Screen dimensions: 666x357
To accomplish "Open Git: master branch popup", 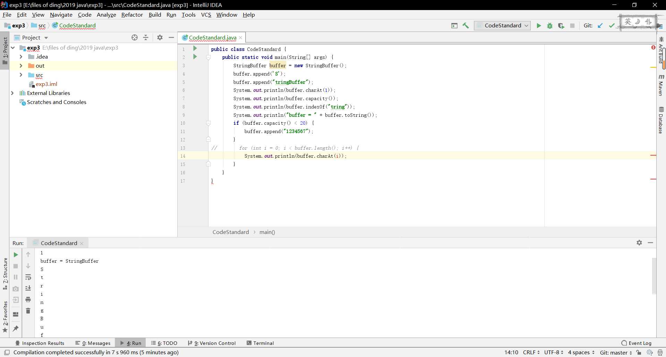I will pos(616,352).
